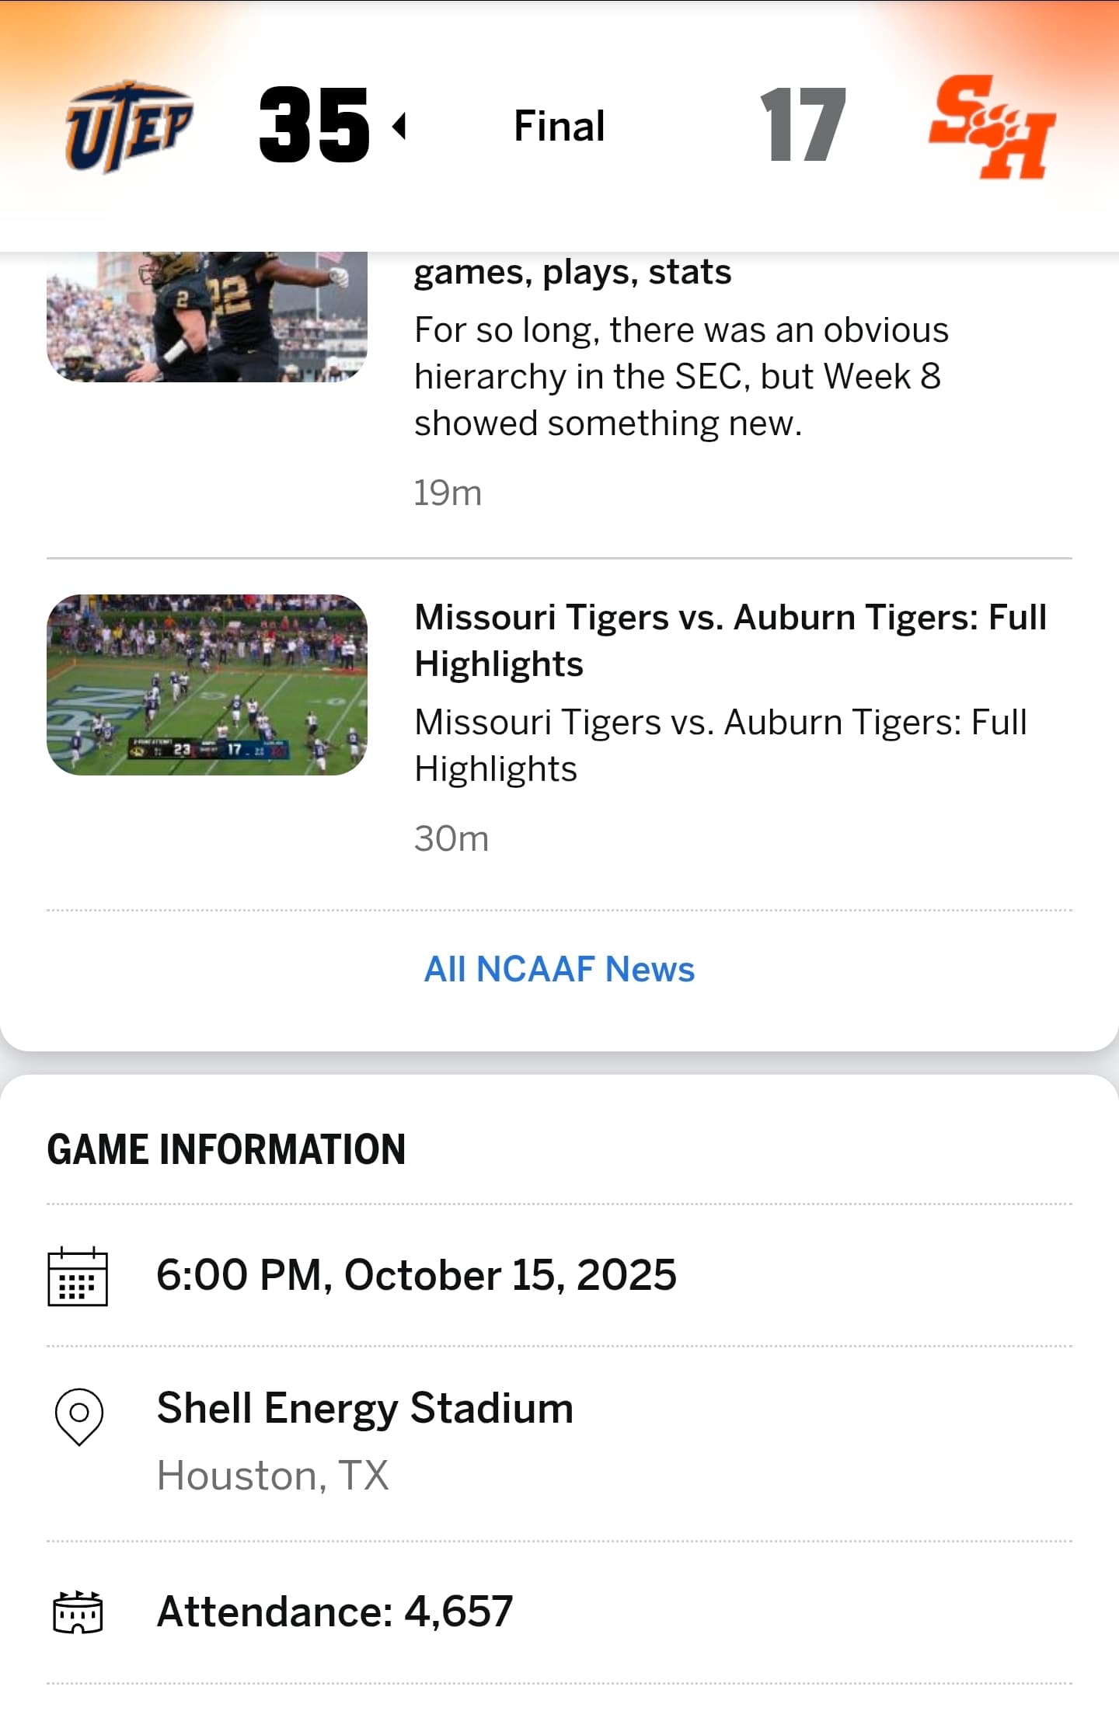Image resolution: width=1119 pixels, height=1718 pixels.
Task: Tap the location pin icon
Action: [78, 1417]
